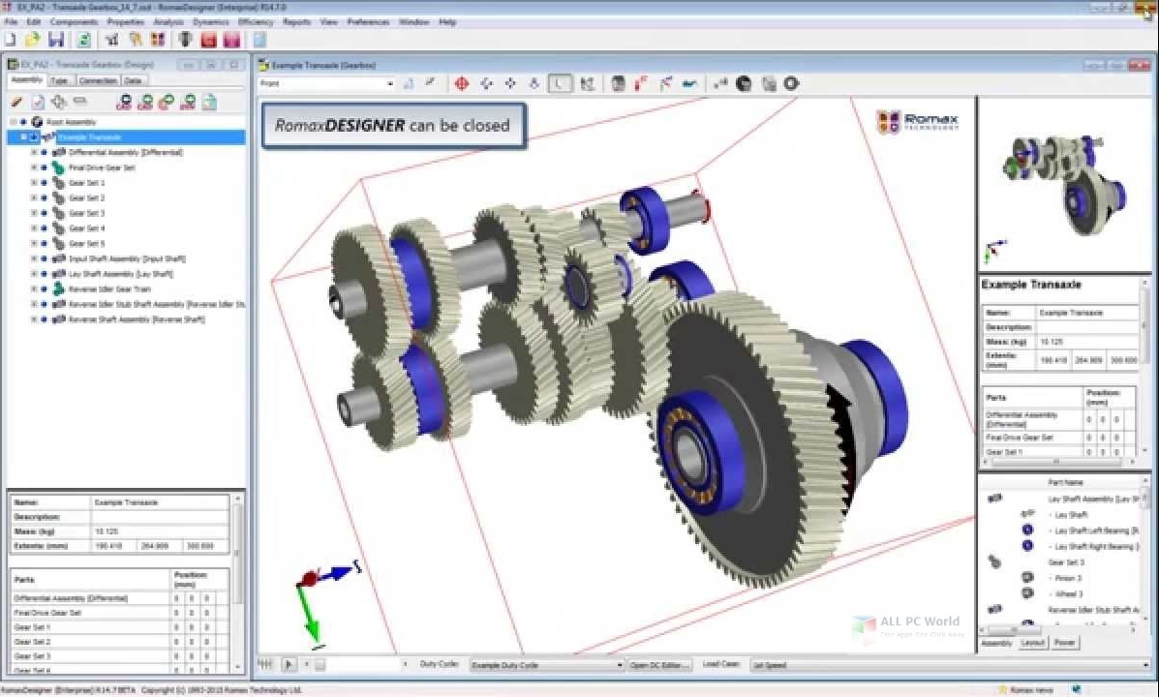Click the New file icon in main toolbar

pos(11,39)
